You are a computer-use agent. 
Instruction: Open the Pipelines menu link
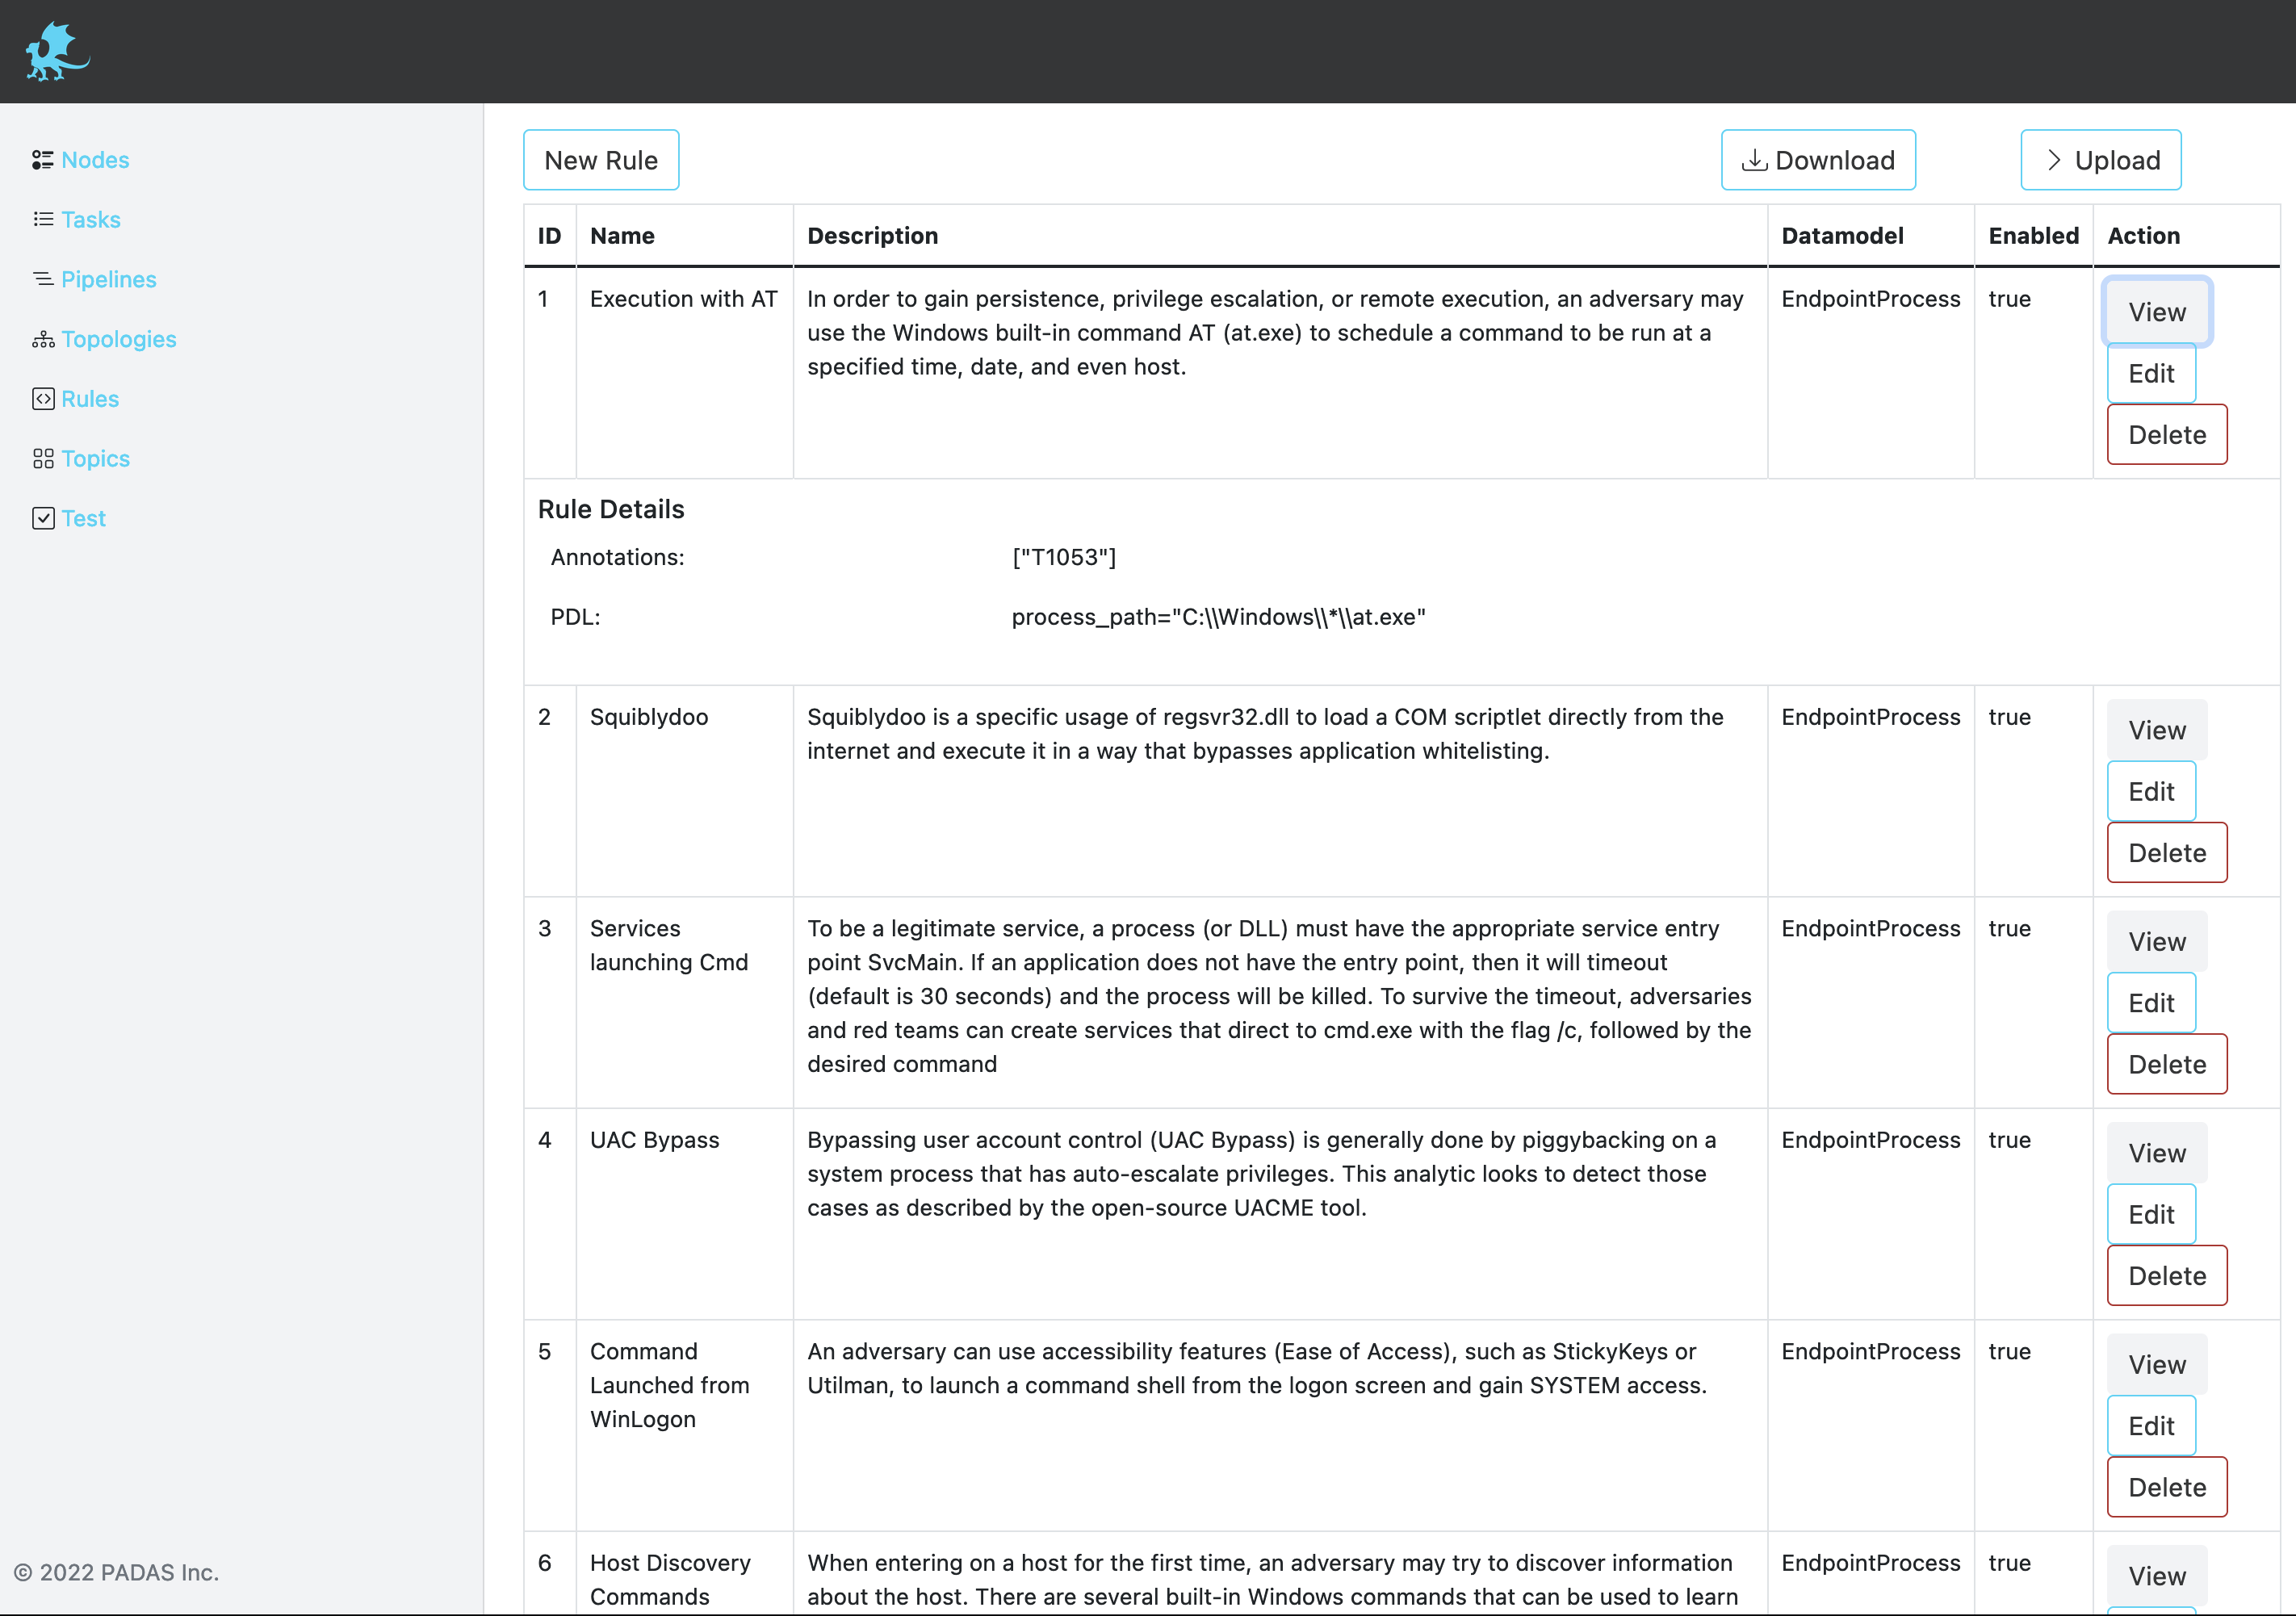(108, 279)
